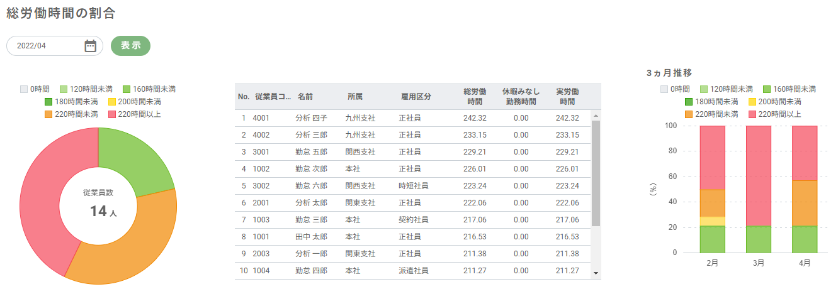Sort table by 所属 column header

(355, 97)
